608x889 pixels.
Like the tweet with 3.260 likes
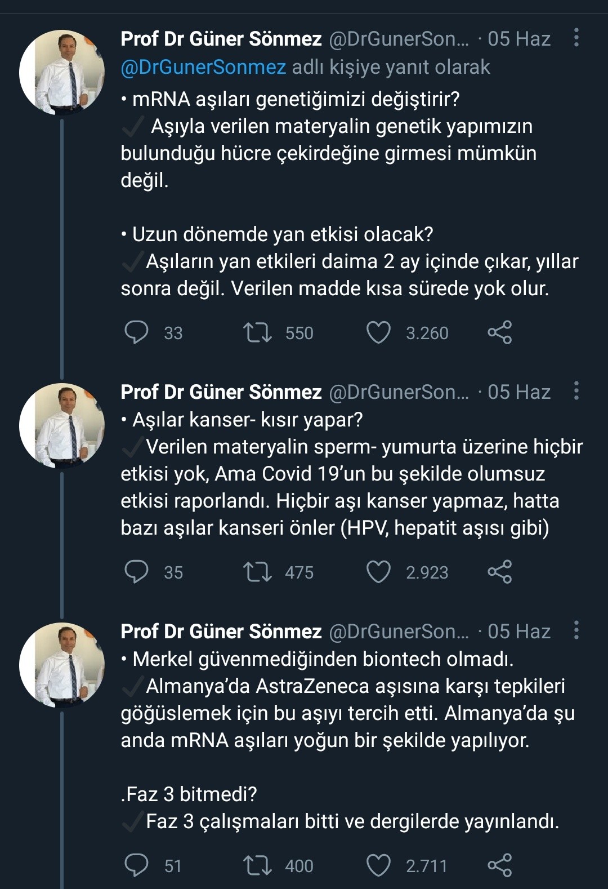(378, 332)
